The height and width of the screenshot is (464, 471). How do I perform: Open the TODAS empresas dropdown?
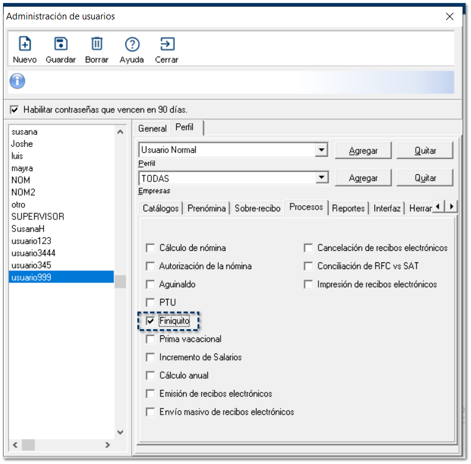coord(321,178)
